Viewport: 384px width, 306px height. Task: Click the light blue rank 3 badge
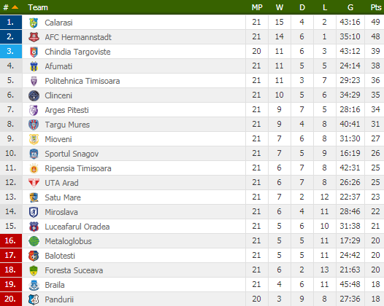11,51
